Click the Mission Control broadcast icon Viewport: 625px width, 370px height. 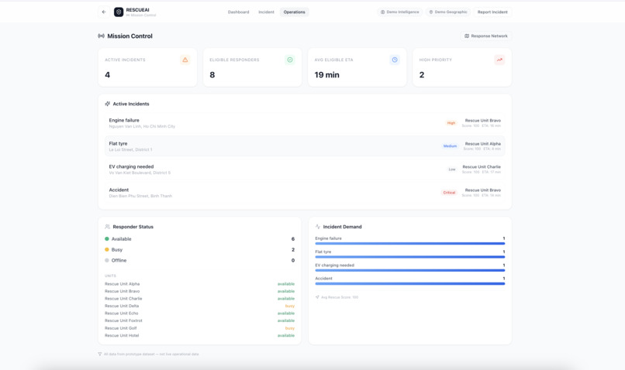click(102, 36)
